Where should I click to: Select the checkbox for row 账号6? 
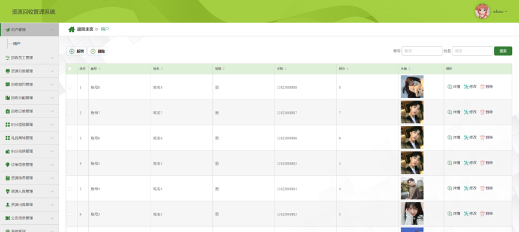(x=70, y=138)
